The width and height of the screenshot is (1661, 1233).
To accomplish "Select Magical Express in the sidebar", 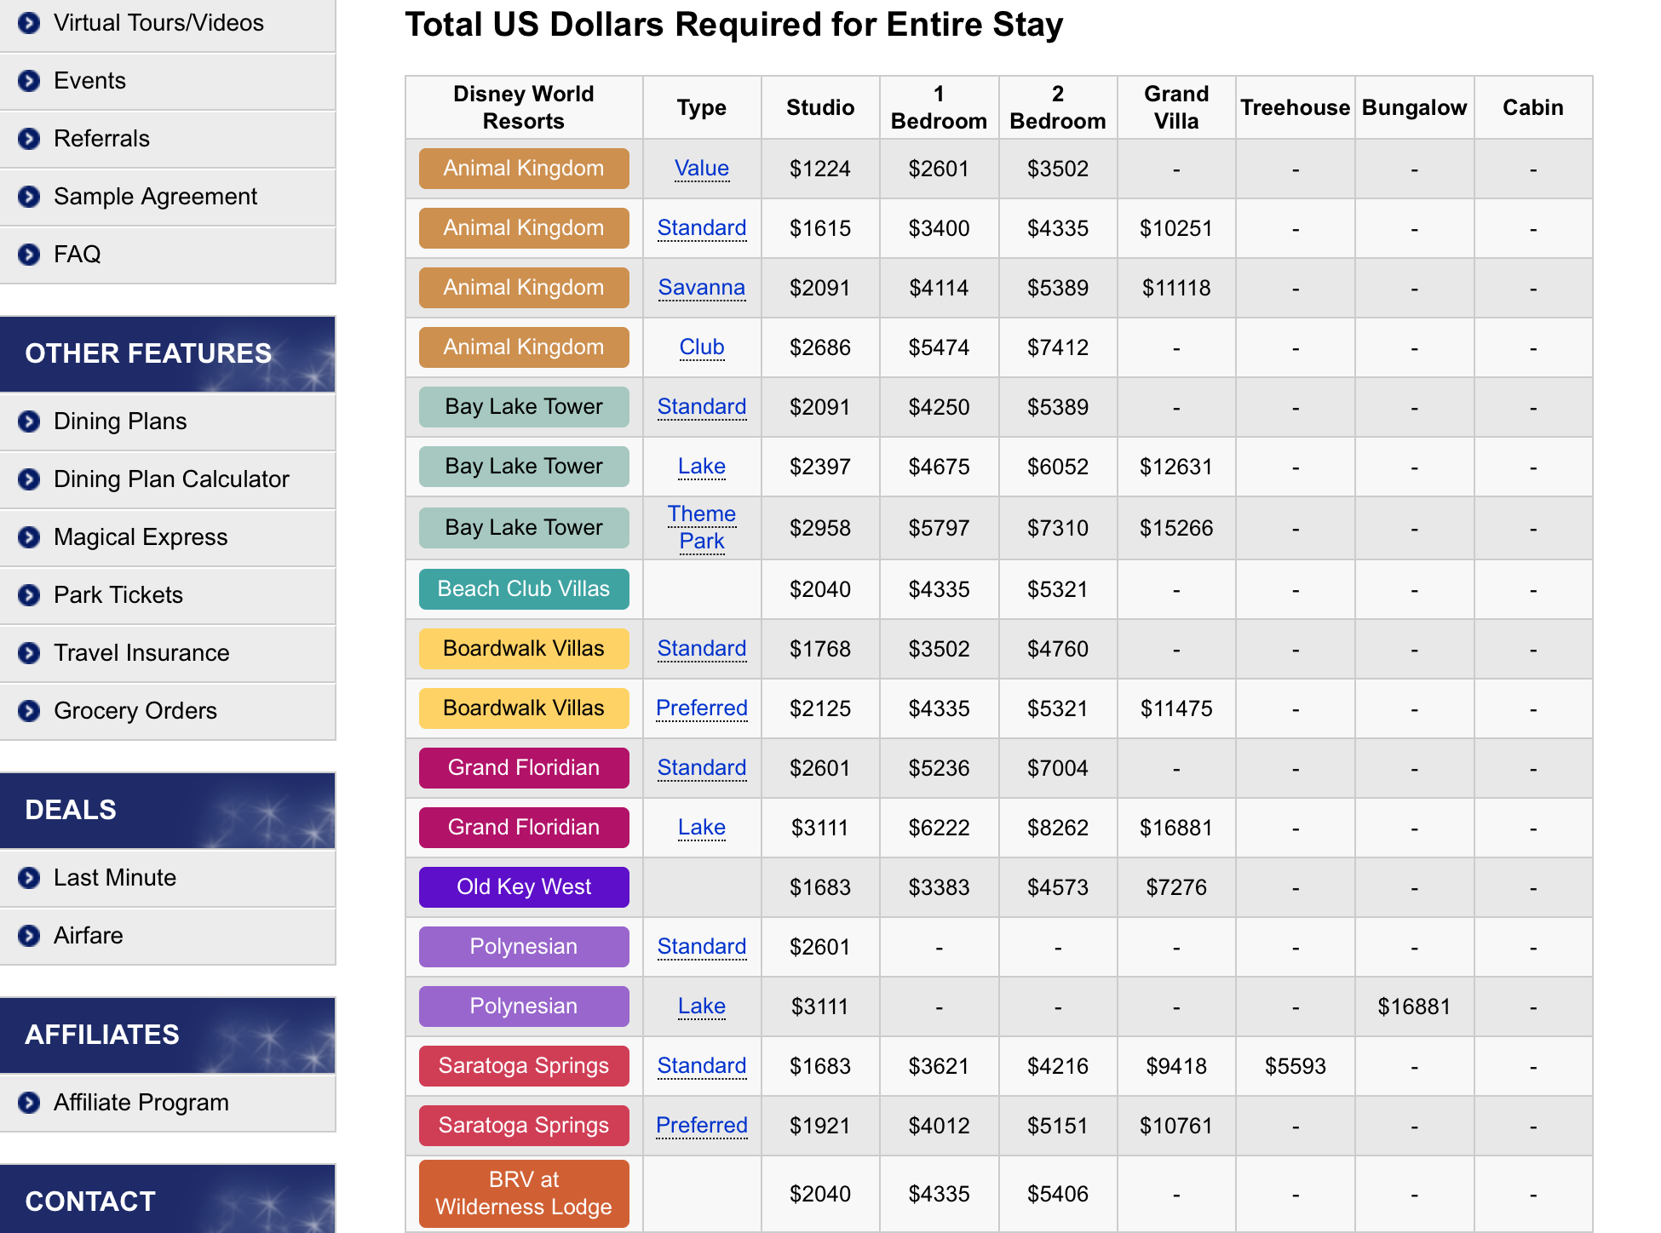I will point(168,537).
